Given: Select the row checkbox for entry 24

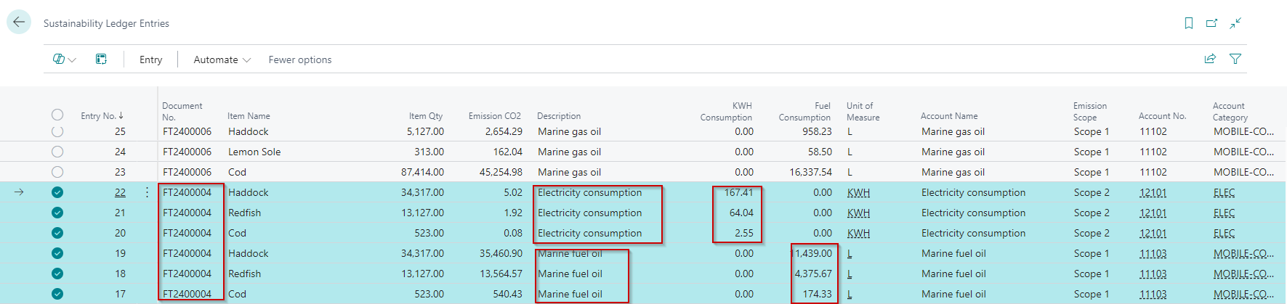Looking at the screenshot, I should [x=57, y=152].
